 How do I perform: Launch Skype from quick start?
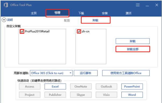(x=81, y=95)
